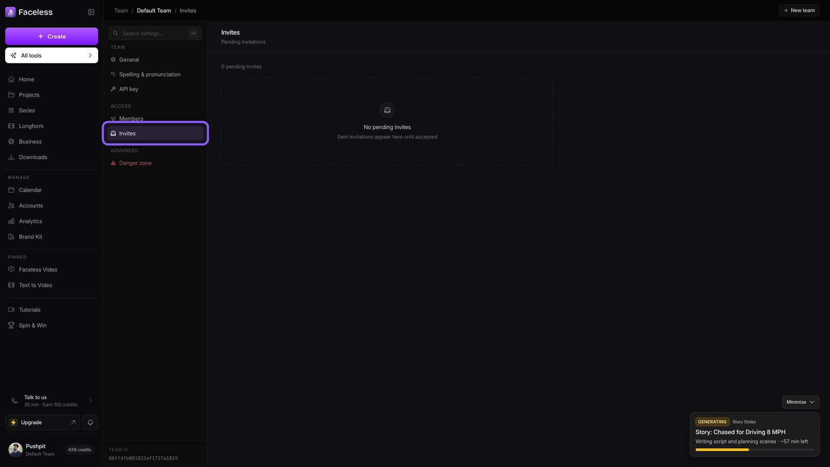Click the New team button
830x467 pixels.
pyautogui.click(x=799, y=10)
